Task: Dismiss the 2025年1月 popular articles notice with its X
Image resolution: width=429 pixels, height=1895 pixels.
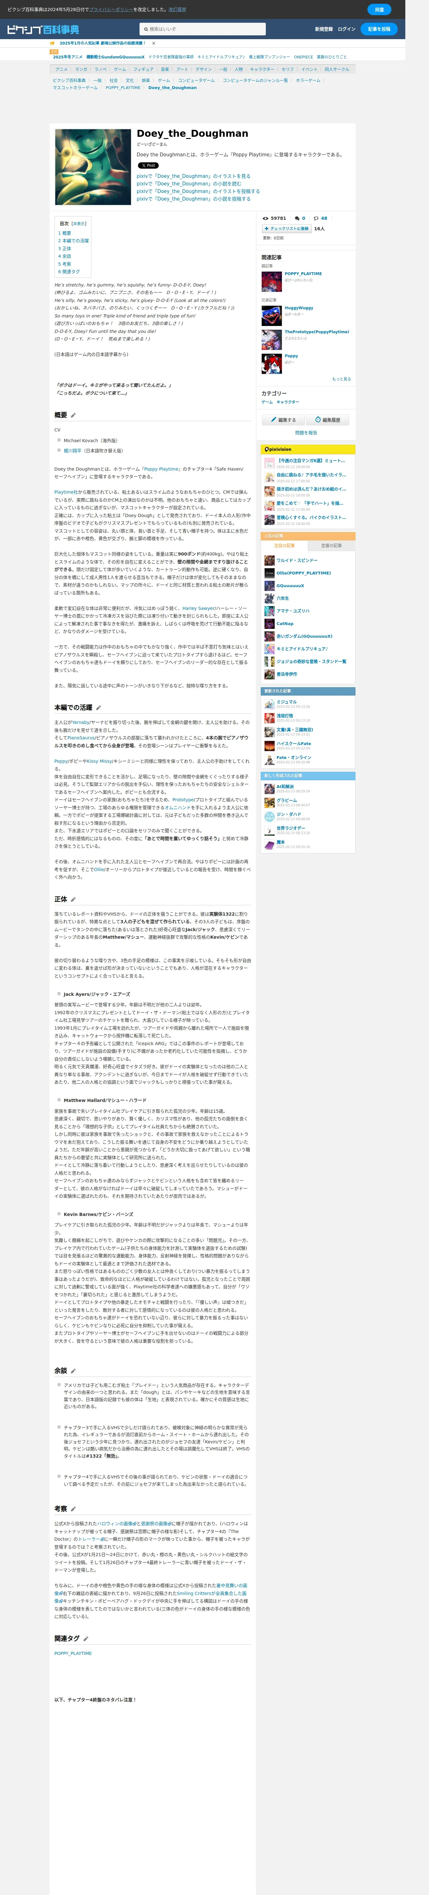Action: [x=153, y=43]
